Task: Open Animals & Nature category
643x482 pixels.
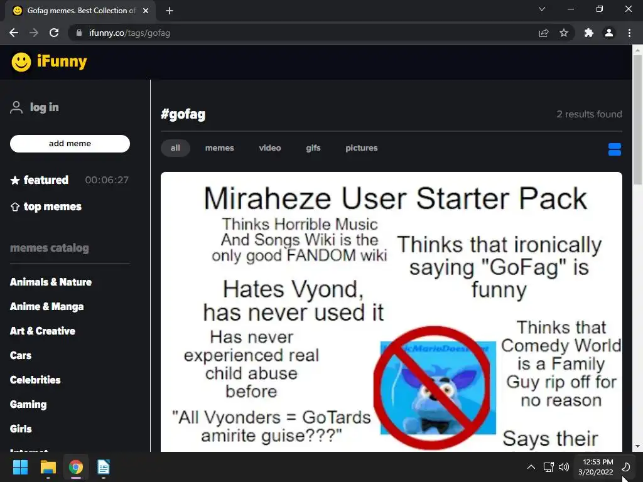Action: [x=50, y=282]
